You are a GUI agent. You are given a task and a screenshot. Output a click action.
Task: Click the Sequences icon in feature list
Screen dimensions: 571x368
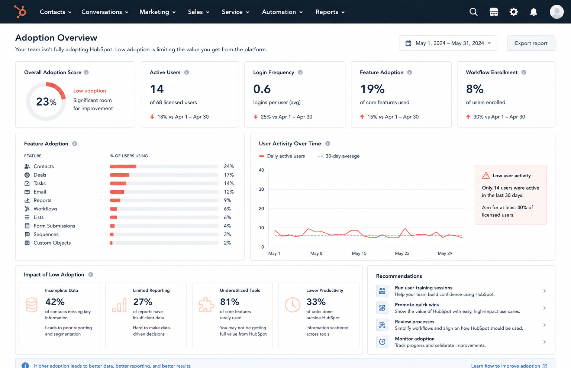(x=27, y=235)
